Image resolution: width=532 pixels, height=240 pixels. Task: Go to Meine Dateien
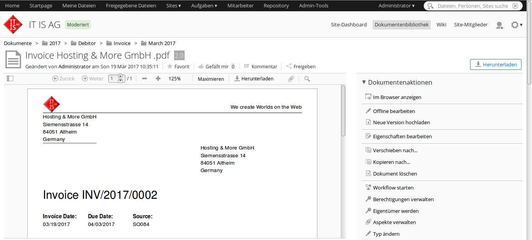(x=79, y=6)
